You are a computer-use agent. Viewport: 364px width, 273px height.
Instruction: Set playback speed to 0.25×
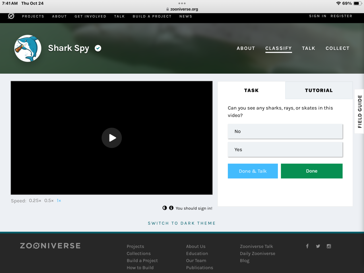point(35,201)
